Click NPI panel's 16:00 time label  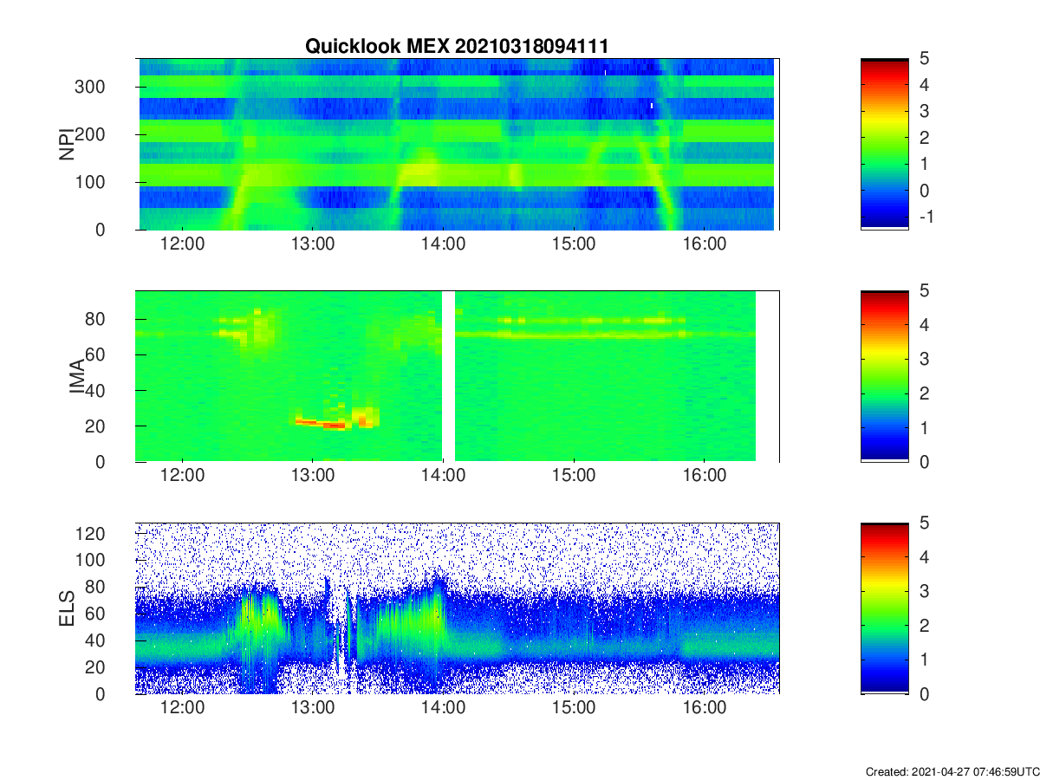tap(705, 245)
